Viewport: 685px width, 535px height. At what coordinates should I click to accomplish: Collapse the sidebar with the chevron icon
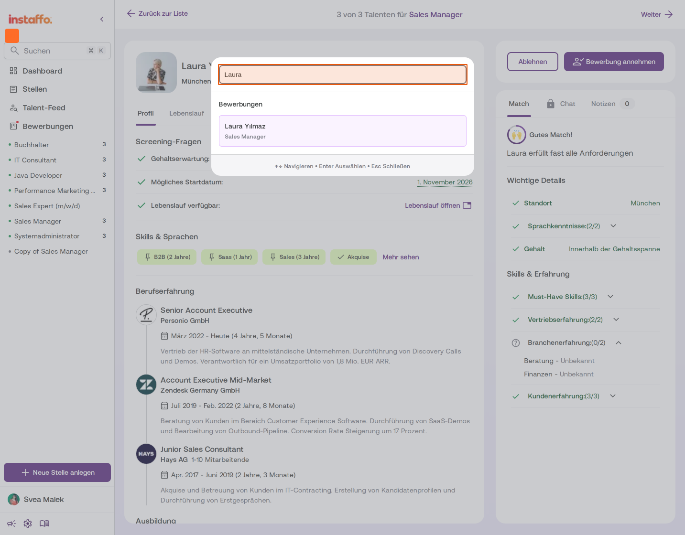(x=102, y=19)
